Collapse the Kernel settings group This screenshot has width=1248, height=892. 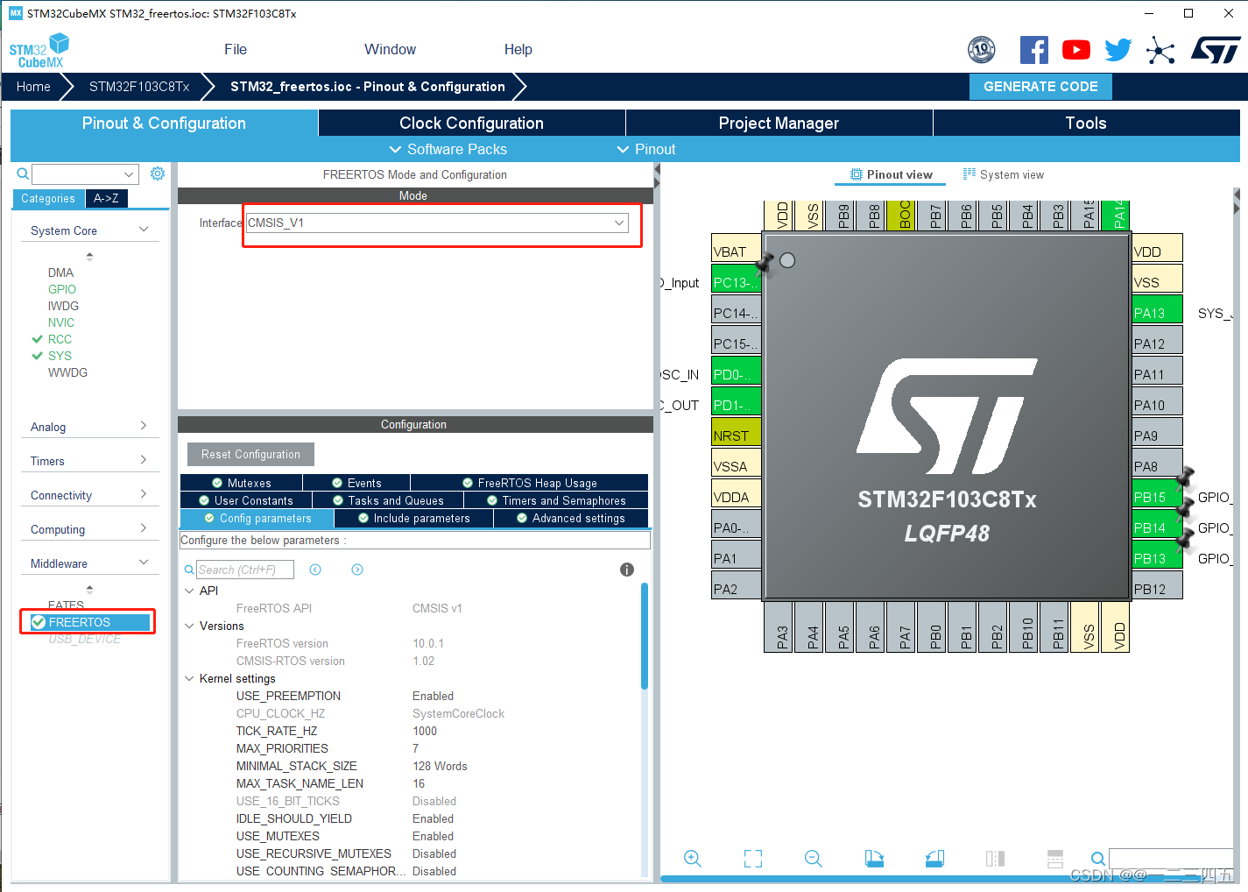(189, 678)
